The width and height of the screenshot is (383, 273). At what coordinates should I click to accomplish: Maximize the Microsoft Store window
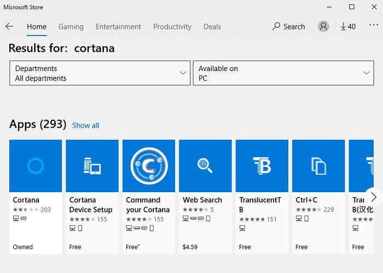pyautogui.click(x=351, y=7)
